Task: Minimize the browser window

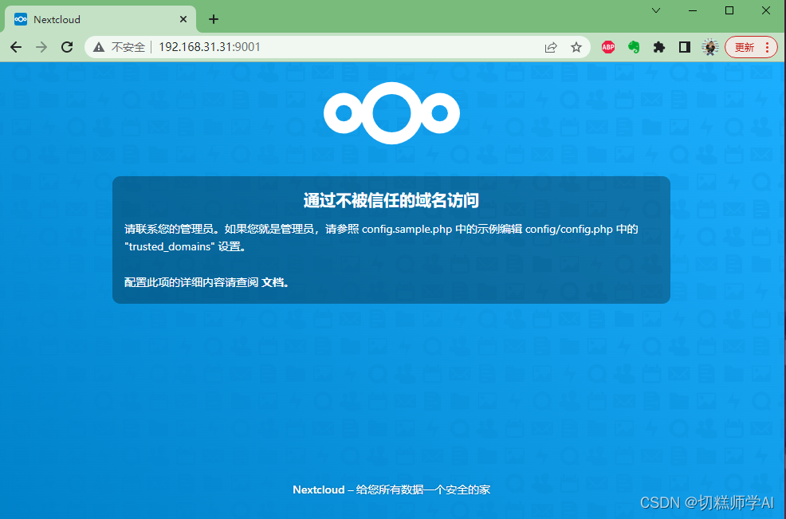Action: point(693,10)
